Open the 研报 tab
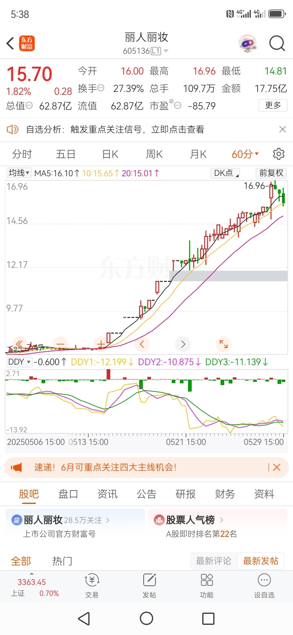This screenshot has width=293, height=635. pyautogui.click(x=186, y=494)
